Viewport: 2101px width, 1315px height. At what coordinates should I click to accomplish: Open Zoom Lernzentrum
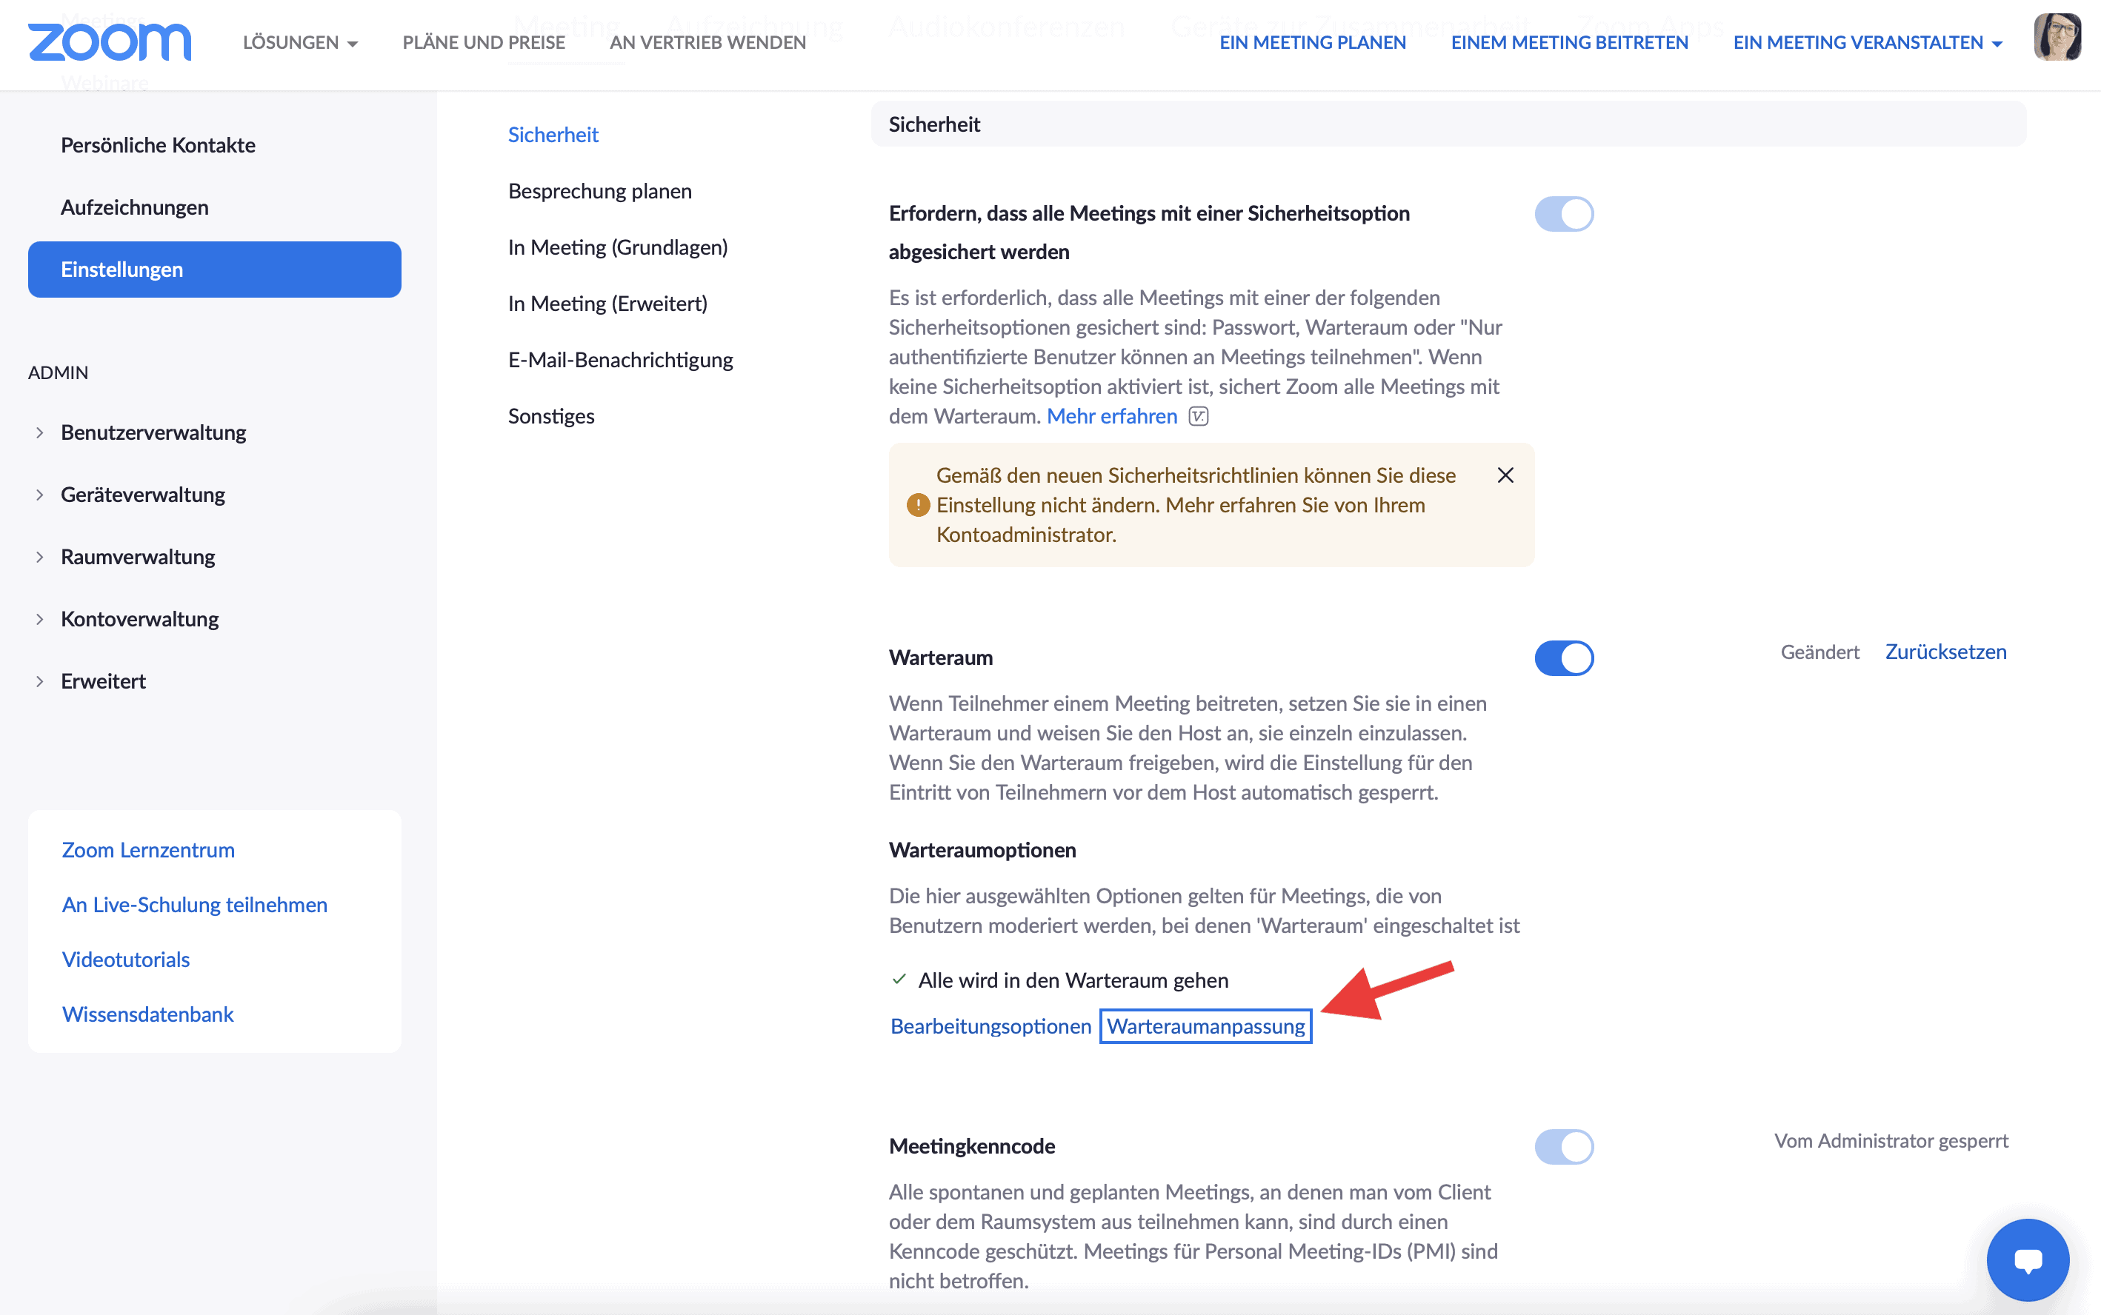[x=148, y=850]
